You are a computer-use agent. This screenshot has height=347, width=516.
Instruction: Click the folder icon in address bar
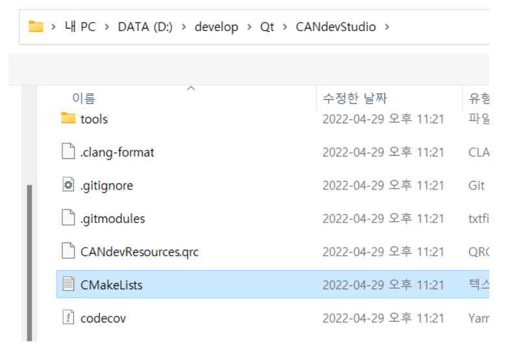tap(36, 27)
